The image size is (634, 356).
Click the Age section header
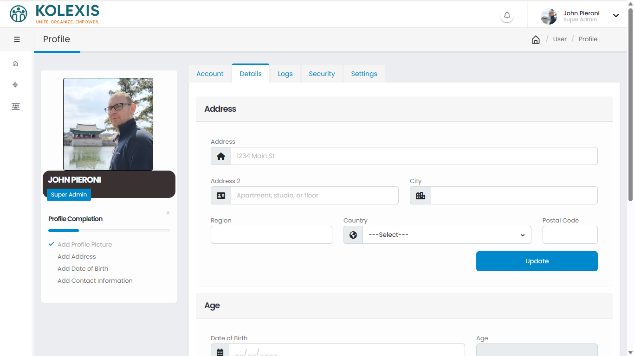click(x=404, y=305)
